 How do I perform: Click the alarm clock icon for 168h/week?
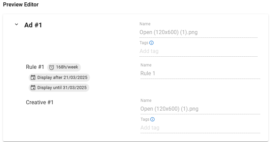tap(52, 67)
